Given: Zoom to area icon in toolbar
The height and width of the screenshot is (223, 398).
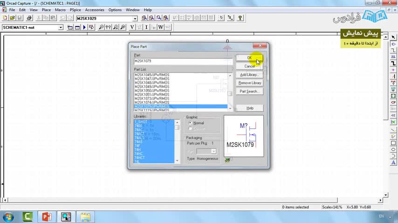Looking at the screenshot, I should tap(158, 18).
